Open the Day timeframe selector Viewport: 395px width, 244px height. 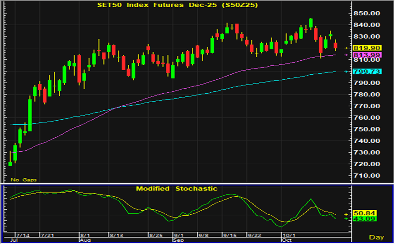tap(376, 237)
